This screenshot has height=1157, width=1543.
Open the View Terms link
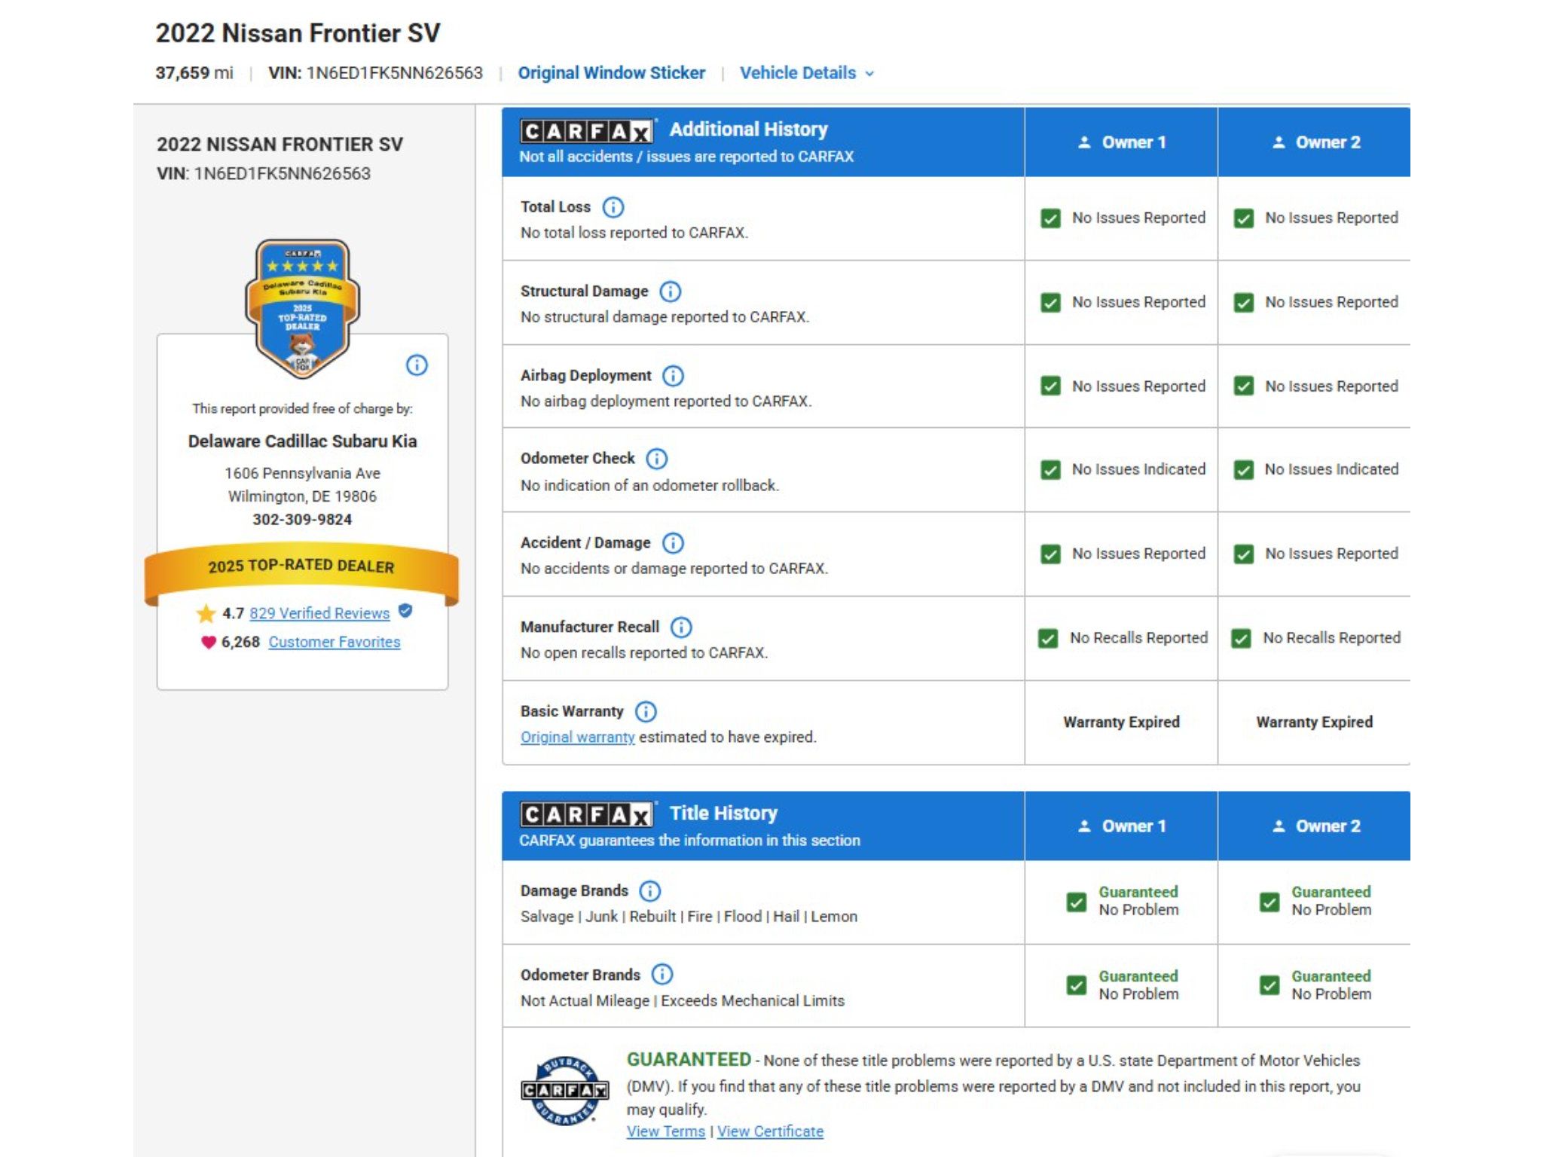pyautogui.click(x=666, y=1131)
